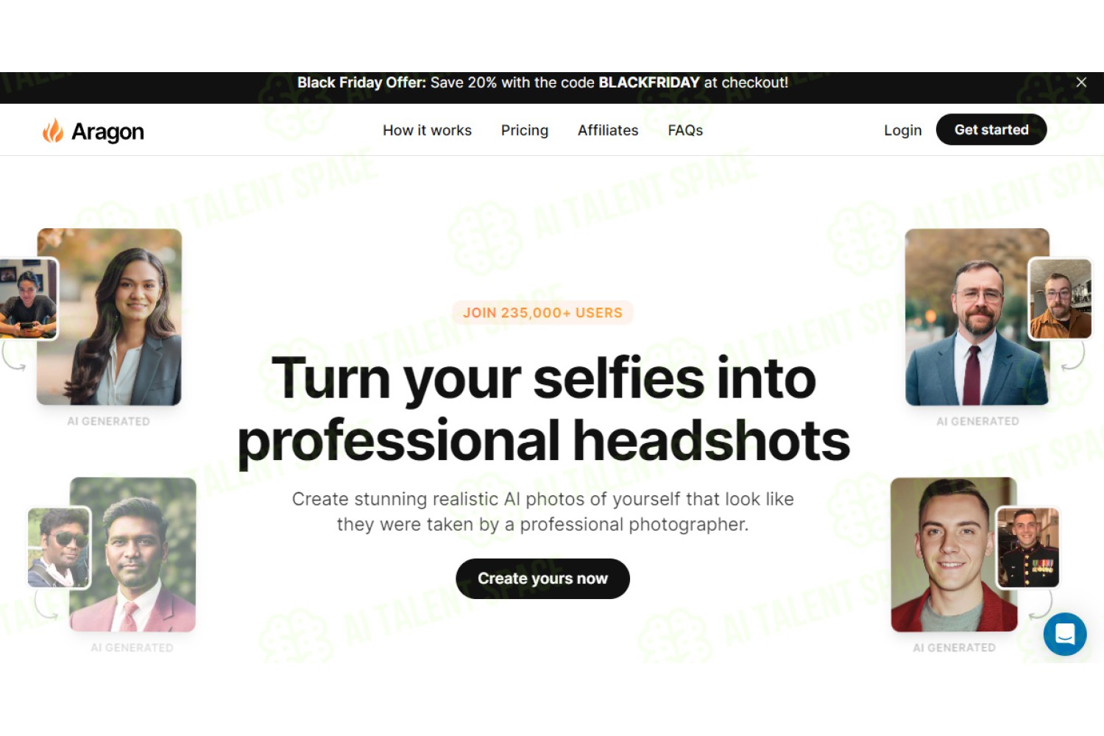The height and width of the screenshot is (736, 1104).
Task: Open the How it works page
Action: [427, 130]
